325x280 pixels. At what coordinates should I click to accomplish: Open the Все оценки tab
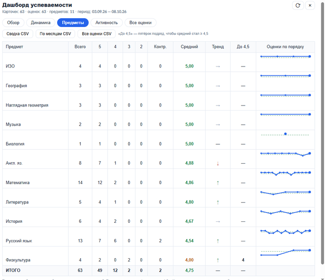coord(140,23)
